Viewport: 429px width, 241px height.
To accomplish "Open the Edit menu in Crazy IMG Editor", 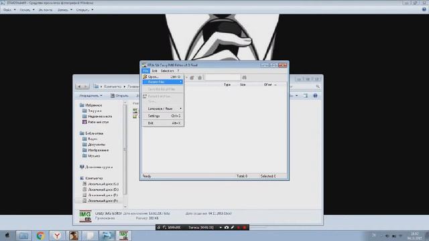I will pyautogui.click(x=154, y=71).
